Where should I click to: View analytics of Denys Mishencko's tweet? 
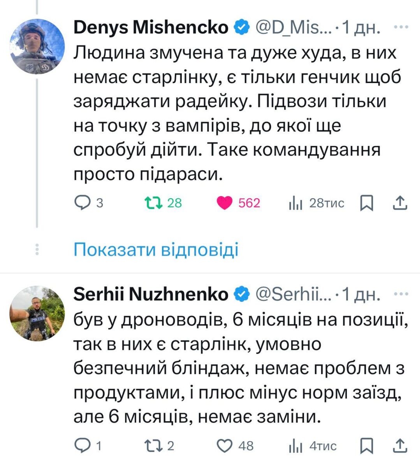pos(296,203)
